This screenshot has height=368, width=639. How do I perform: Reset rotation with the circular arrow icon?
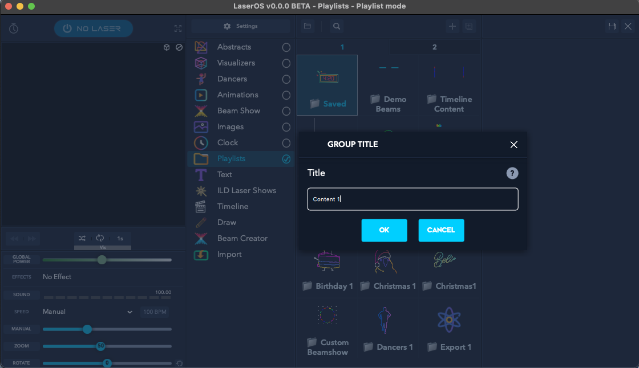tap(179, 363)
